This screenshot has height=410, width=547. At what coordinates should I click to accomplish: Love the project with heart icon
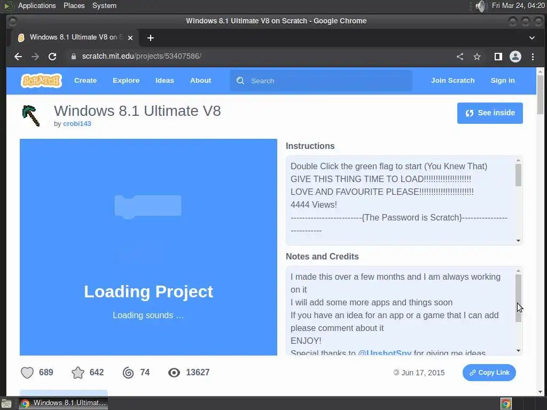[x=27, y=372]
